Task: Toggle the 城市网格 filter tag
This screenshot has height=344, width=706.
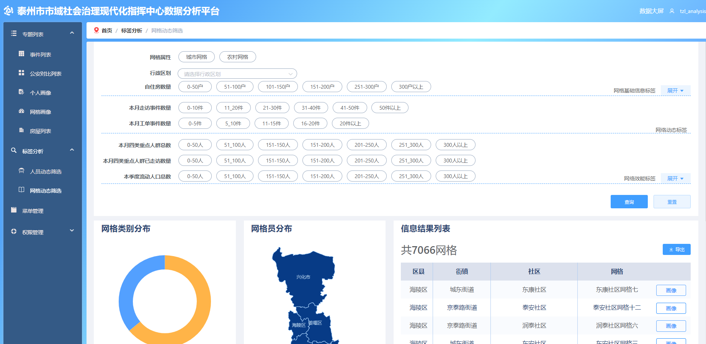Action: tap(196, 57)
